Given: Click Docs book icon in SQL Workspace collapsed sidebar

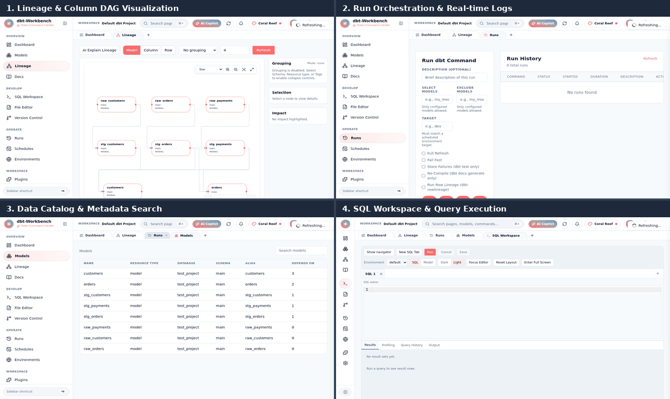Looking at the screenshot, I should pyautogui.click(x=345, y=270).
